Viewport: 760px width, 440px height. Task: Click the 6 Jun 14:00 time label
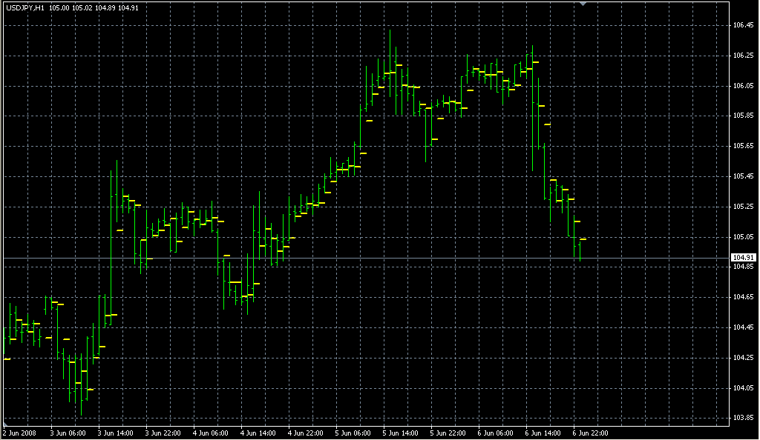[x=543, y=433]
